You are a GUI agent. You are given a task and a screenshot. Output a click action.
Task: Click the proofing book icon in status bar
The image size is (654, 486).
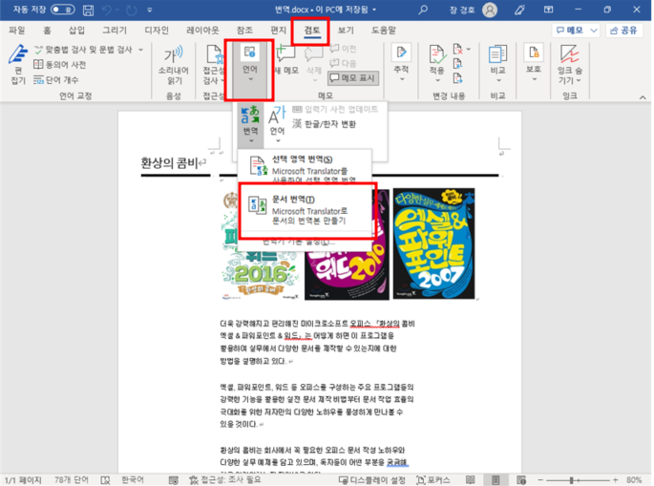(106, 480)
